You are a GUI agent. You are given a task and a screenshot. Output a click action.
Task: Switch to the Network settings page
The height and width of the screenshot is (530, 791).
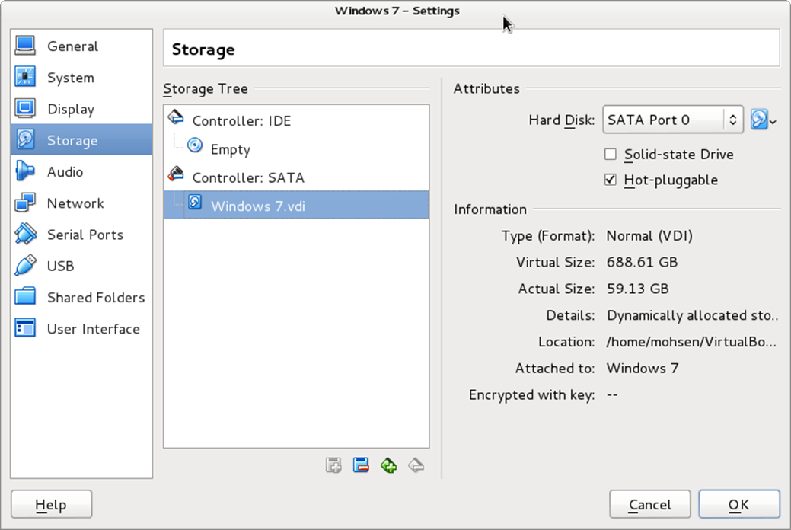point(75,203)
